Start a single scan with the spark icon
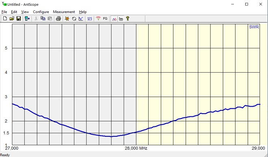Screen dimensions: 268x157 [67, 19]
